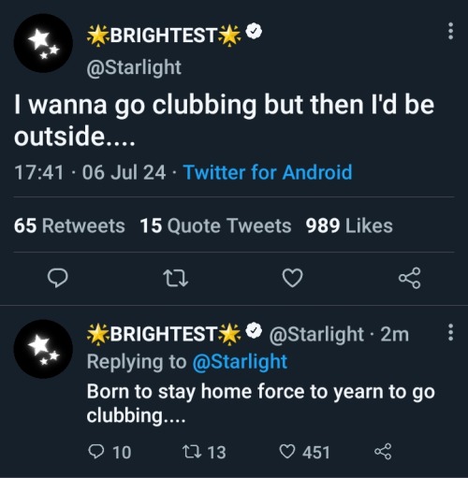View the 15 Quote Tweets list
The height and width of the screenshot is (478, 468).
(x=215, y=225)
